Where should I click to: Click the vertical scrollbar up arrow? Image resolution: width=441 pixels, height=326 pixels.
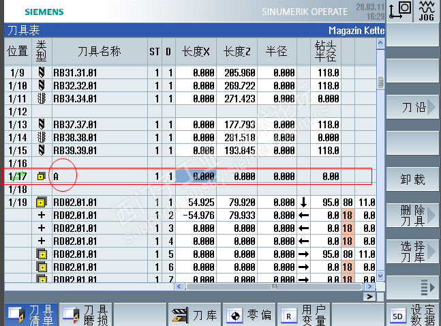pos(380,44)
